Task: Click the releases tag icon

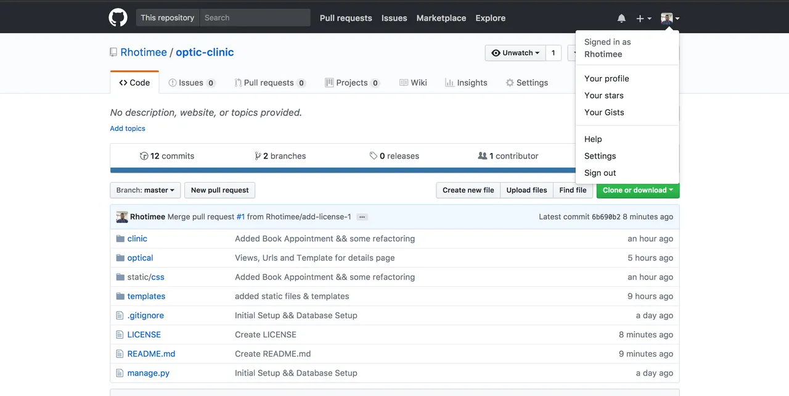Action: click(x=374, y=156)
